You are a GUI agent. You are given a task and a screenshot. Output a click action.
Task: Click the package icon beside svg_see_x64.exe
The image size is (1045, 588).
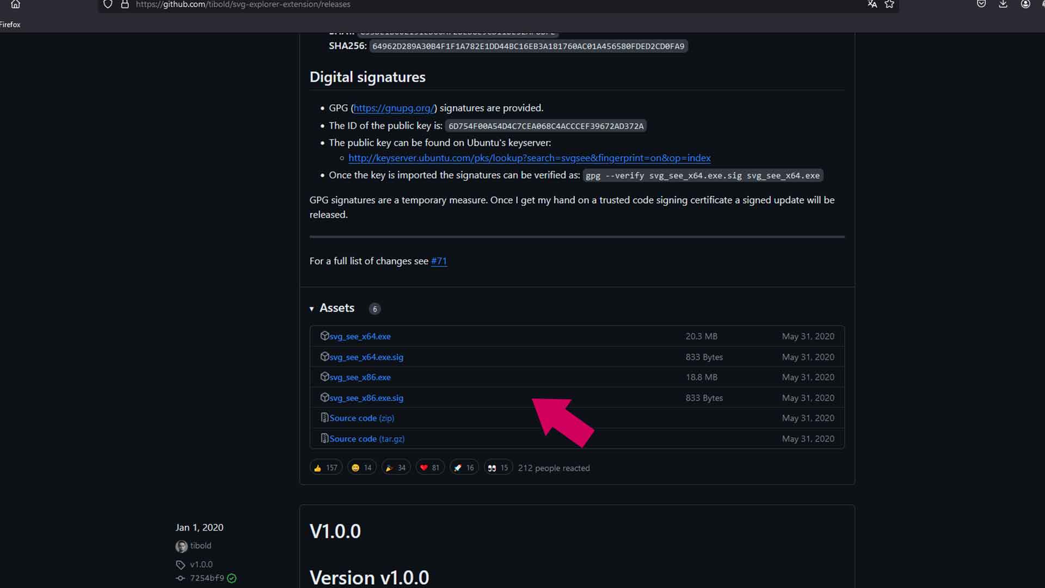coord(324,336)
